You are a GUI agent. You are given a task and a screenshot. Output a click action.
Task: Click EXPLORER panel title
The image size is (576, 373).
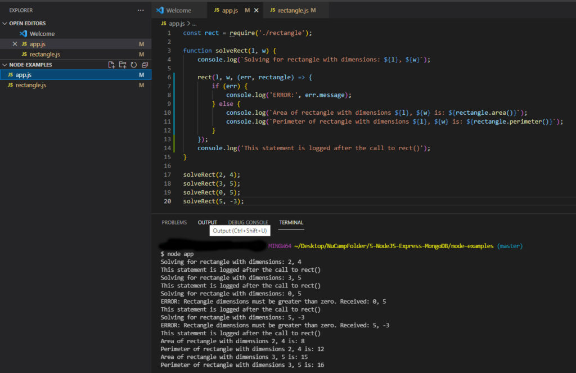(21, 10)
